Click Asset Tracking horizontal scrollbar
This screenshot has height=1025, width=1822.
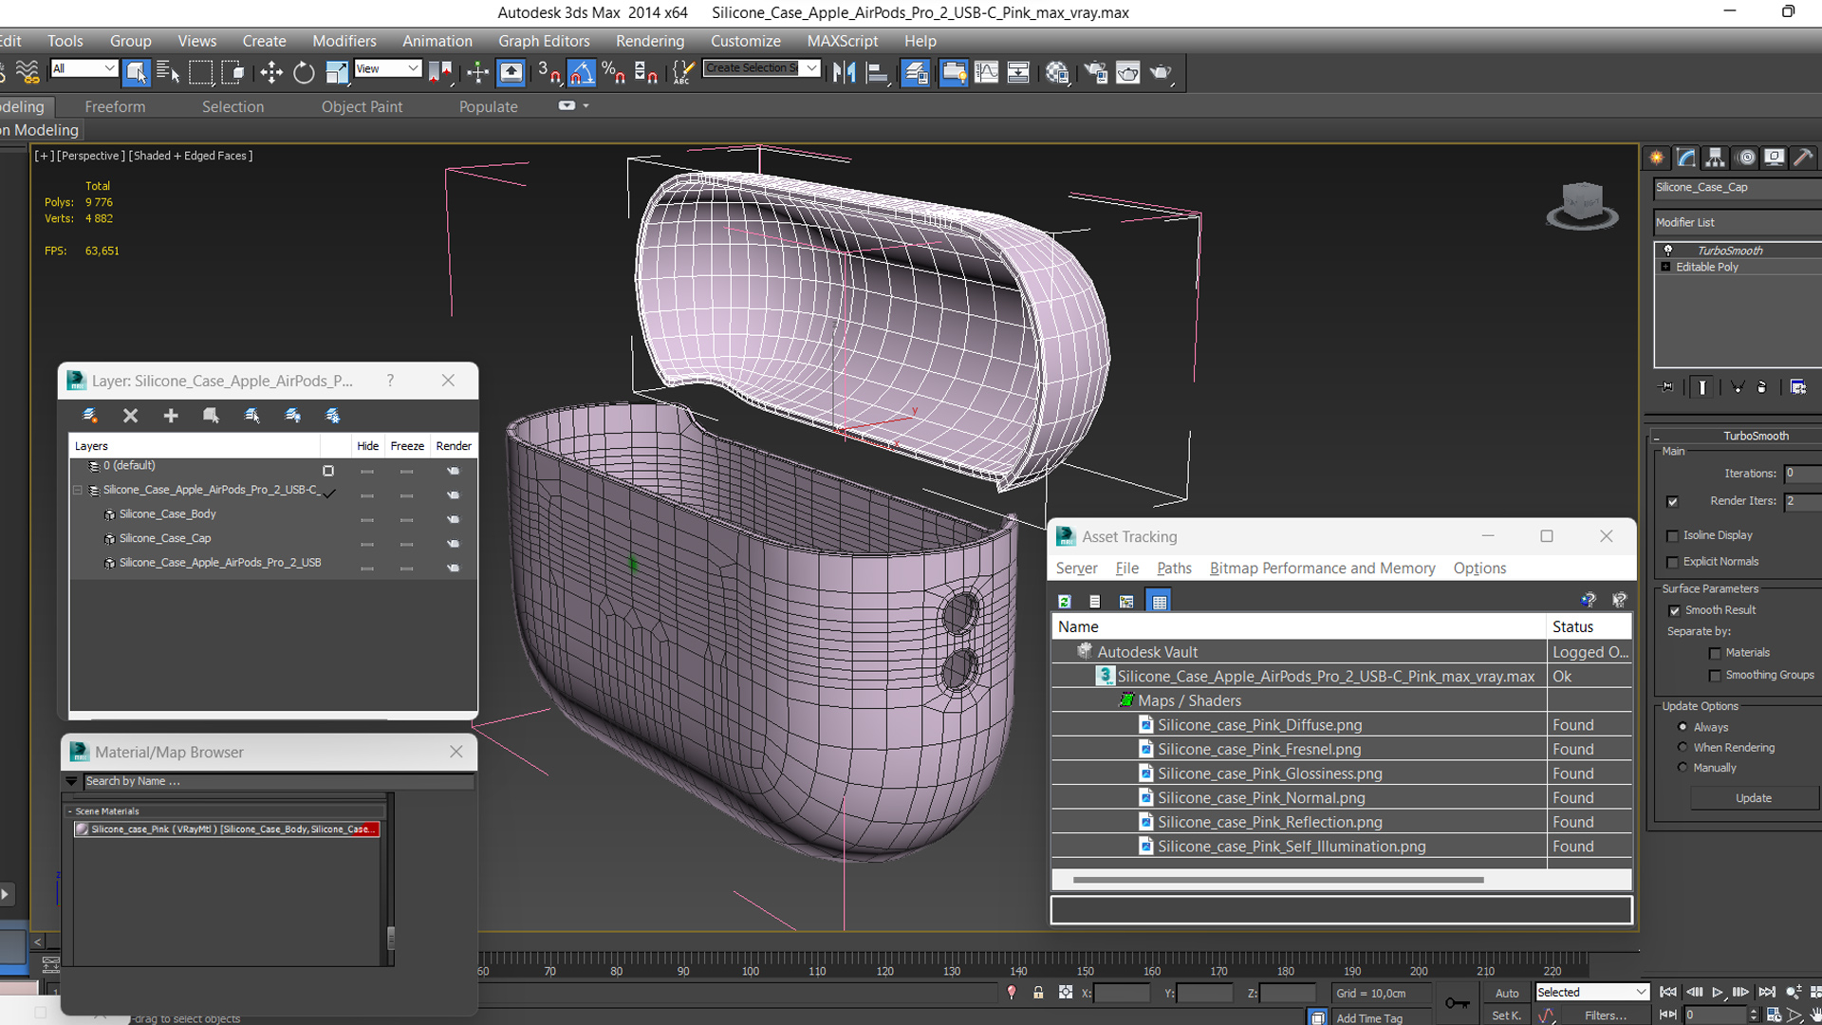click(x=1278, y=880)
